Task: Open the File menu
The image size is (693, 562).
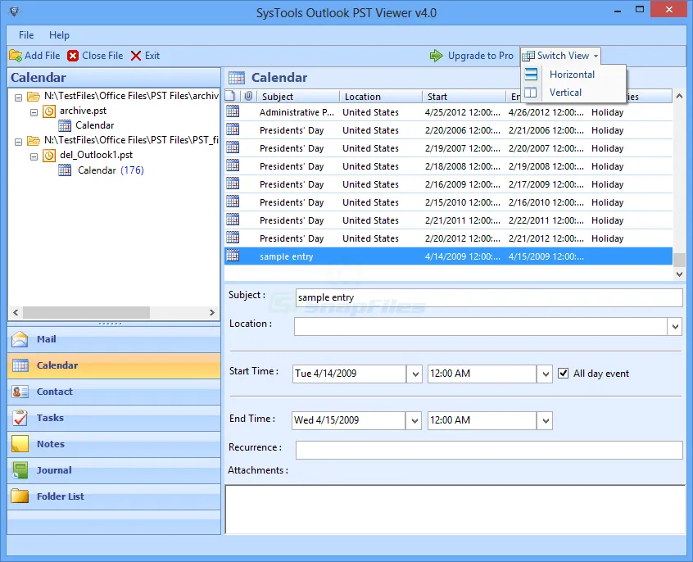Action: point(26,35)
